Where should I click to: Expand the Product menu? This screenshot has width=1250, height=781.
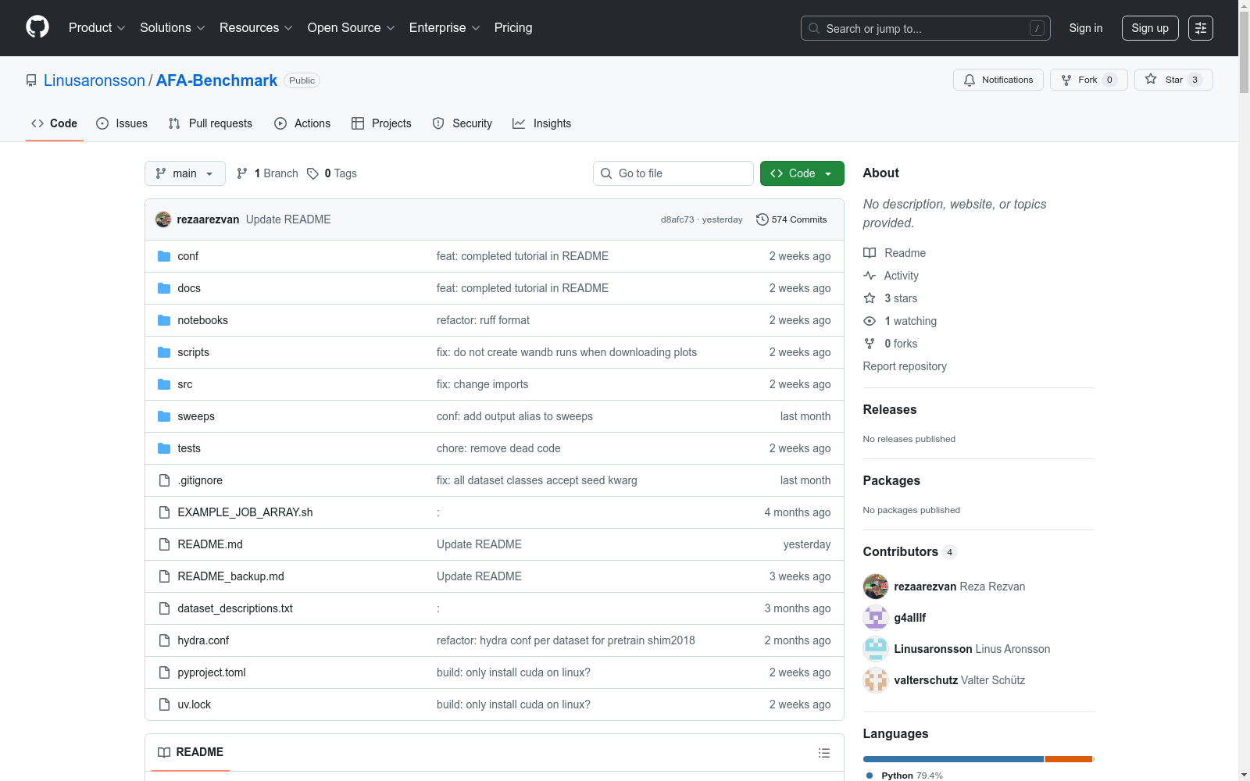[x=97, y=28]
